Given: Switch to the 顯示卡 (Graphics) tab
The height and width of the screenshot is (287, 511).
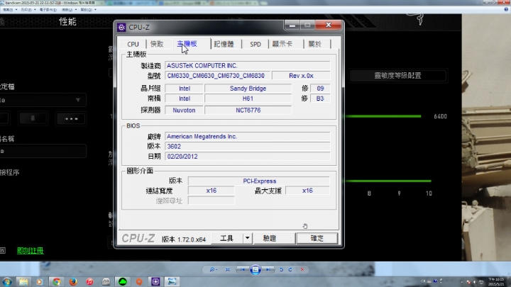Looking at the screenshot, I should [282, 44].
